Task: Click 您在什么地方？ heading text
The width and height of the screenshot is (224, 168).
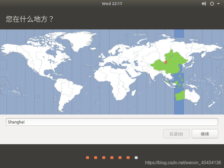Action: click(30, 19)
